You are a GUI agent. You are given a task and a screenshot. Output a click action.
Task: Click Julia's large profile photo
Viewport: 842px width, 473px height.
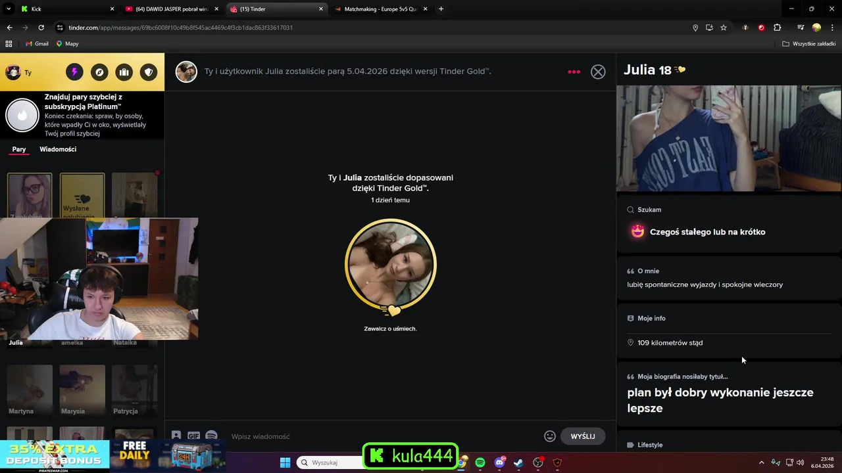coord(729,138)
